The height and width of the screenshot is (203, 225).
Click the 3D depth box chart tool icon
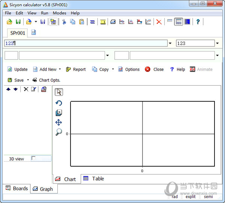click(x=59, y=113)
